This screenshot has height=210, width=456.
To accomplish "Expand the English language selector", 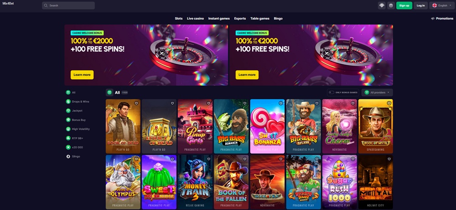I will click(442, 5).
